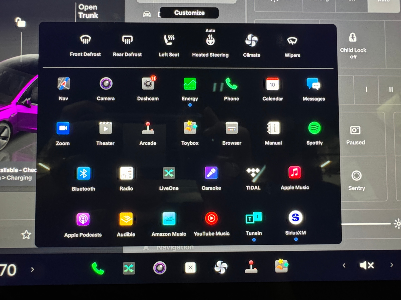Open the TuneIn app

pos(254,218)
